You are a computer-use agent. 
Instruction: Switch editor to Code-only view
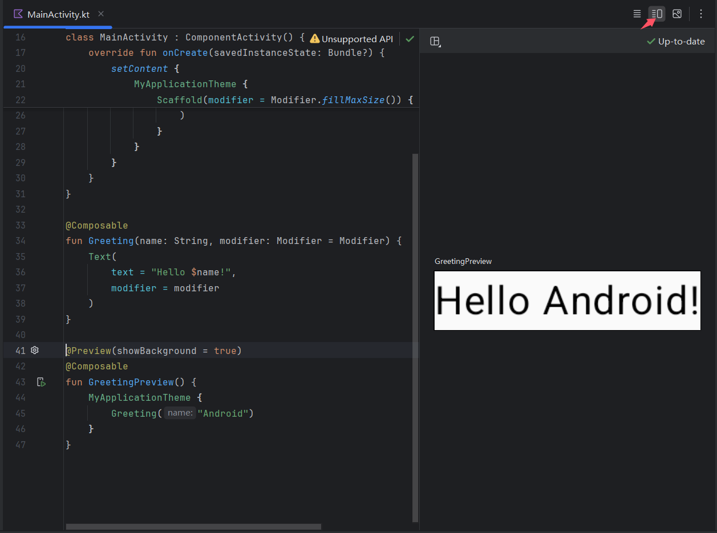637,14
